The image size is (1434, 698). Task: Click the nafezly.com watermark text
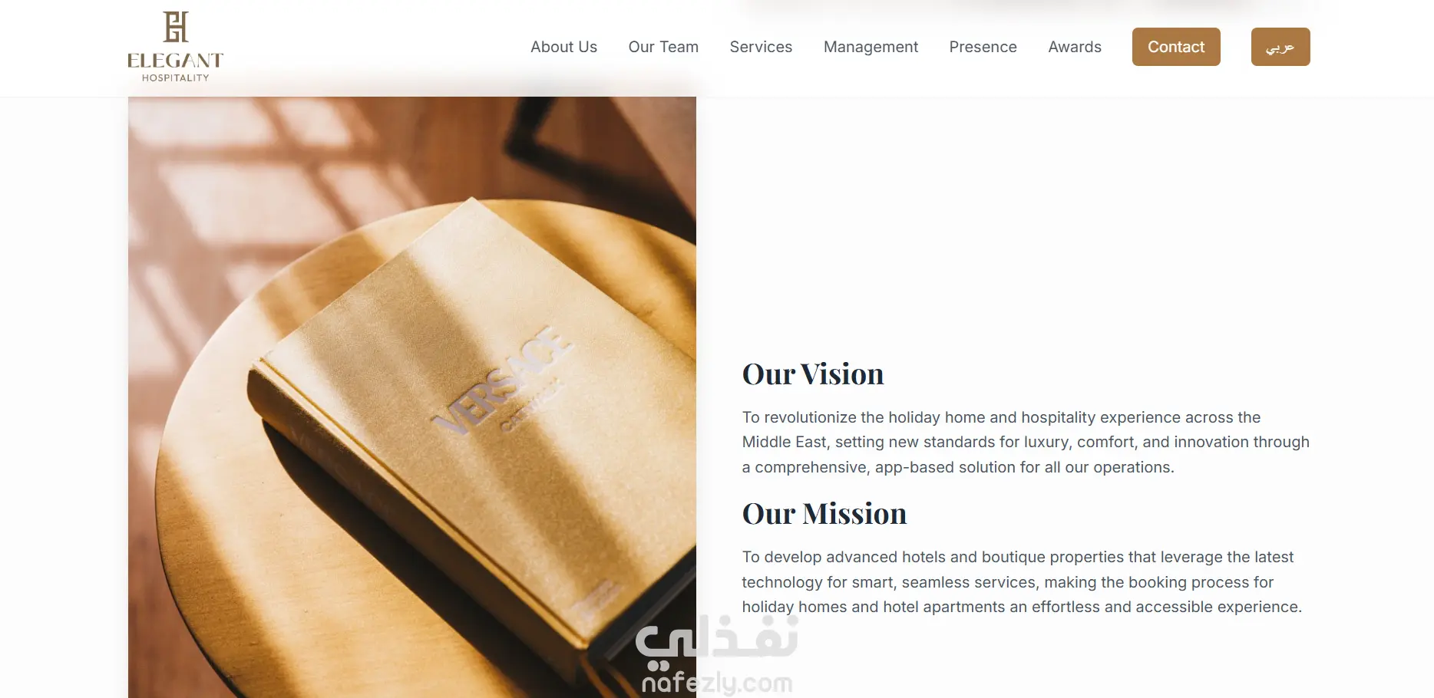click(x=717, y=682)
